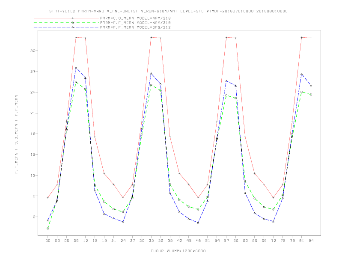Click forecast hour label 78 on x-axis
This screenshot has width=339, height=262.
point(292,241)
